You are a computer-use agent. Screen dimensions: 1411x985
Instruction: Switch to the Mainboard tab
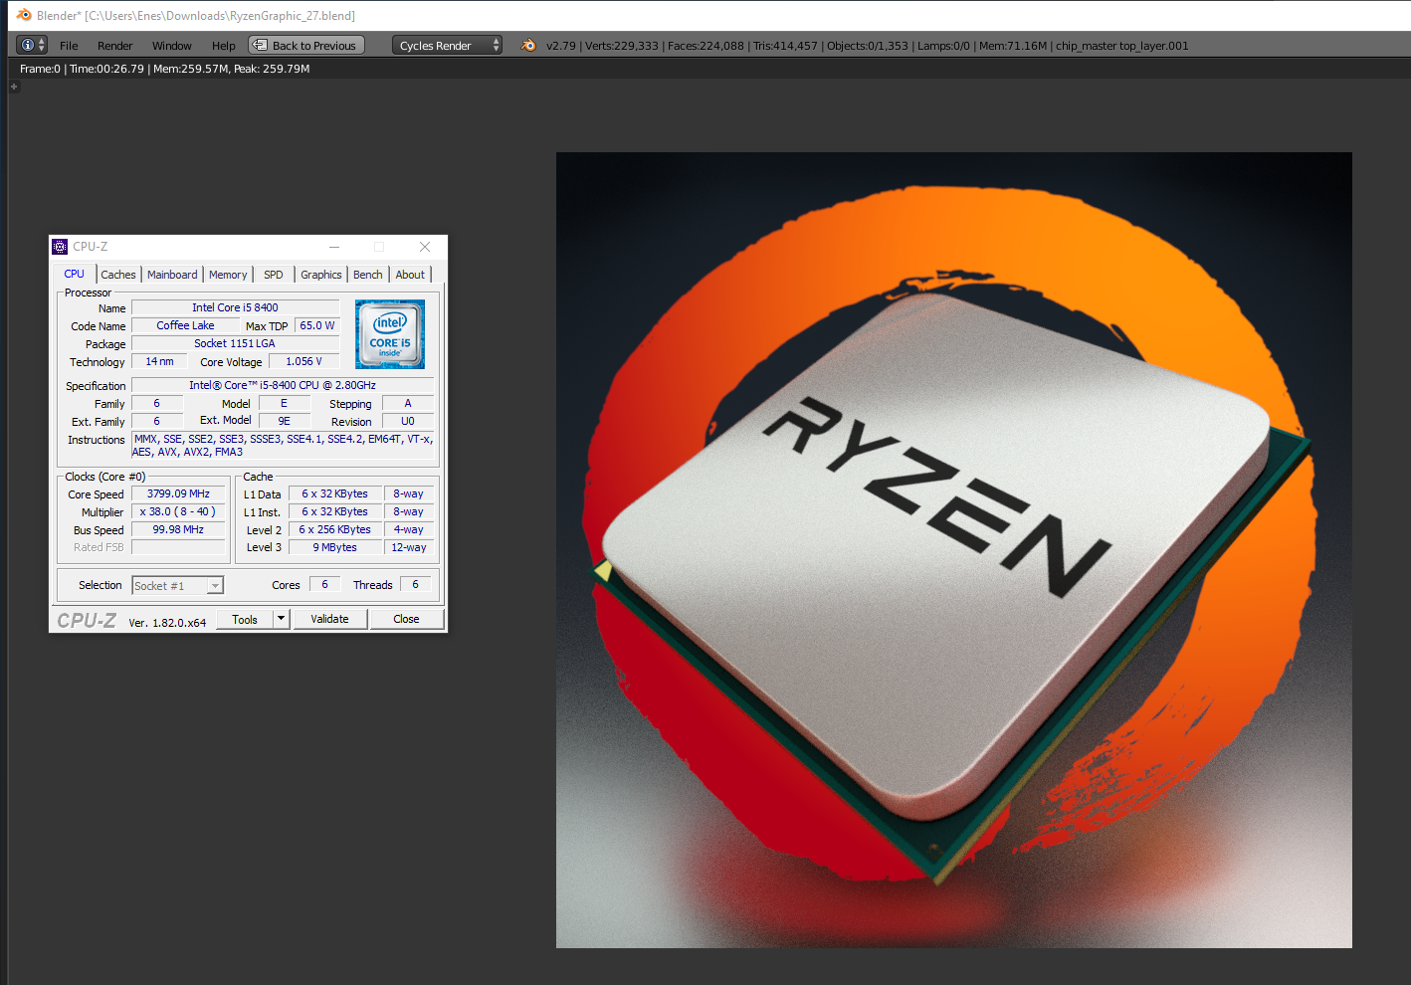tap(172, 275)
